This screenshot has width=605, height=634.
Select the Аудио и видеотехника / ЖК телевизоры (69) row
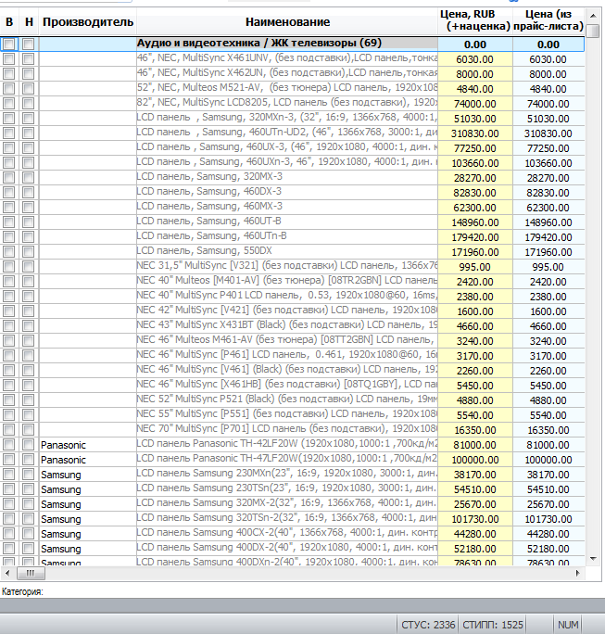point(292,44)
